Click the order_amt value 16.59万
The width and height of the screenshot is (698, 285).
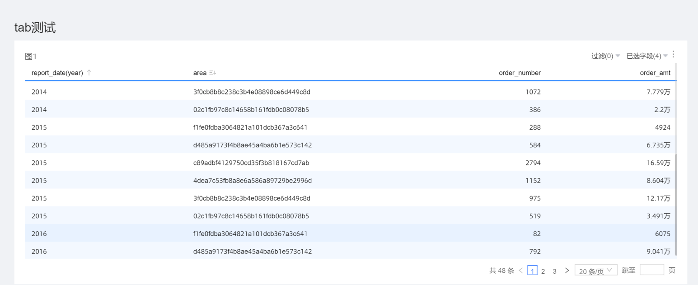pyautogui.click(x=658, y=163)
